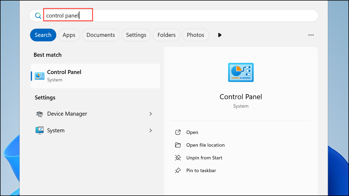The image size is (349, 196).
Task: Open the Control Panel best match result
Action: click(x=95, y=76)
